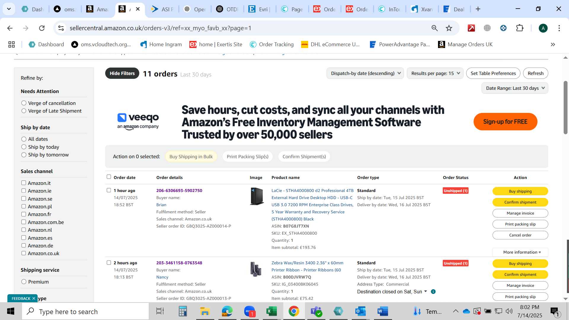This screenshot has height=320, width=569.
Task: Open a new browser tab
Action: coord(478,9)
